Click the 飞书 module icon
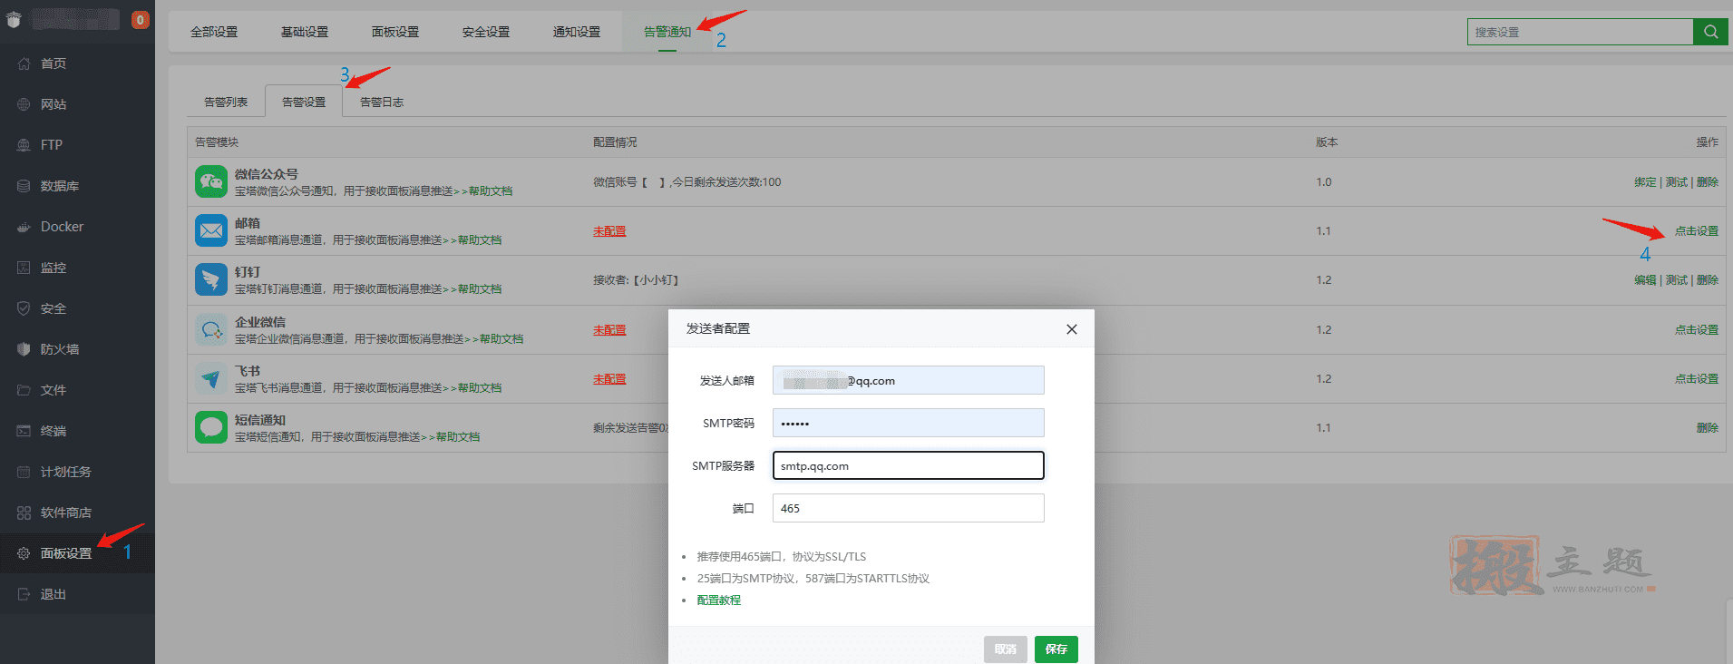Viewport: 1733px width, 664px height. pos(211,378)
